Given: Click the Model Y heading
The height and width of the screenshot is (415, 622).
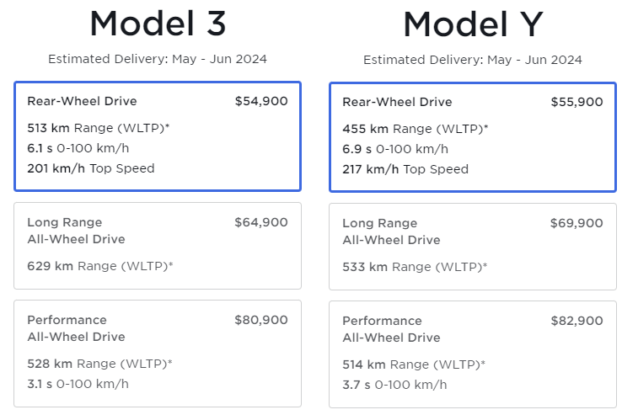Looking at the screenshot, I should pos(472,24).
